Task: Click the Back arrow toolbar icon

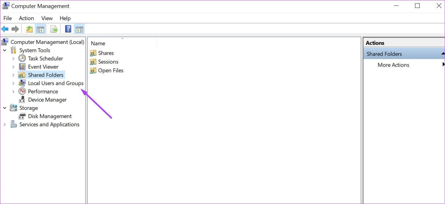Action: click(x=5, y=29)
